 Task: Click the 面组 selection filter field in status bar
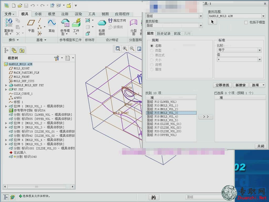[203, 197]
